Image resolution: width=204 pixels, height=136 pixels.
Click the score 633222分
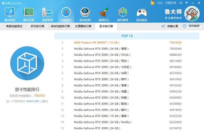point(175,116)
